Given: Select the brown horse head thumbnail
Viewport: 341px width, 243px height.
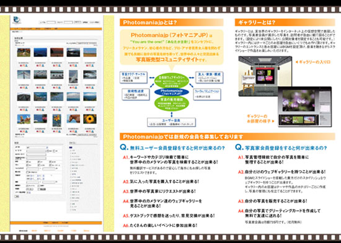Looking at the screenshot, I should coord(73,119).
